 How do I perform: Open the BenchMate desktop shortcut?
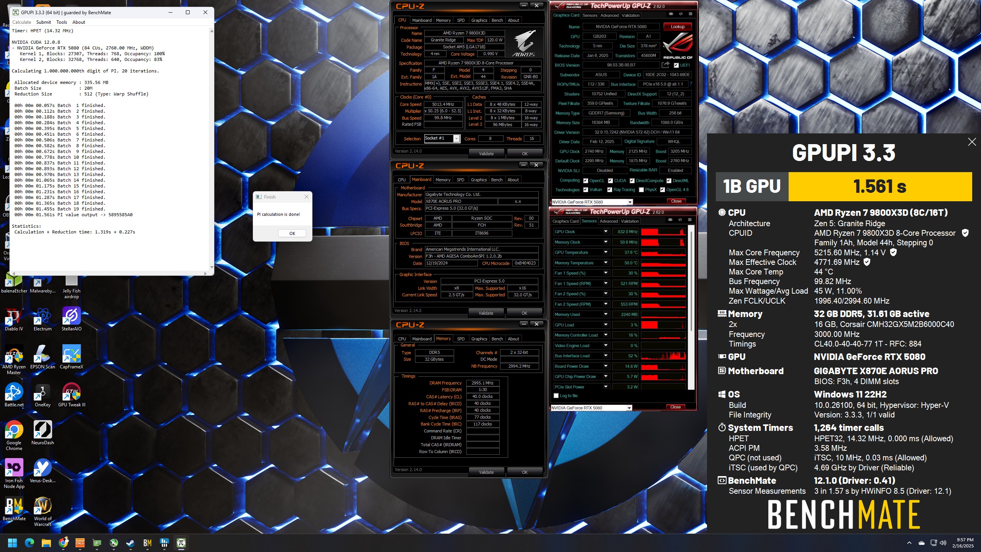point(14,509)
